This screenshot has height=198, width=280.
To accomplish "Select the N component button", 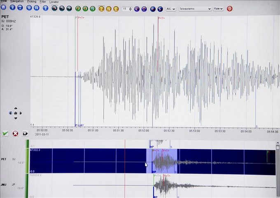I will point(109,8).
